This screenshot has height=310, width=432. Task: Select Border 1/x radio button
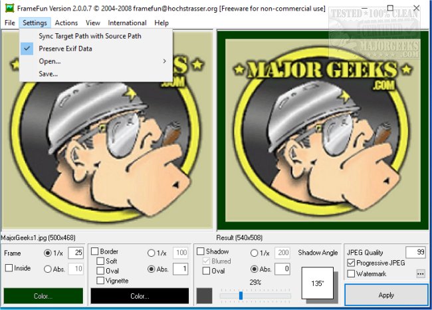151,253
